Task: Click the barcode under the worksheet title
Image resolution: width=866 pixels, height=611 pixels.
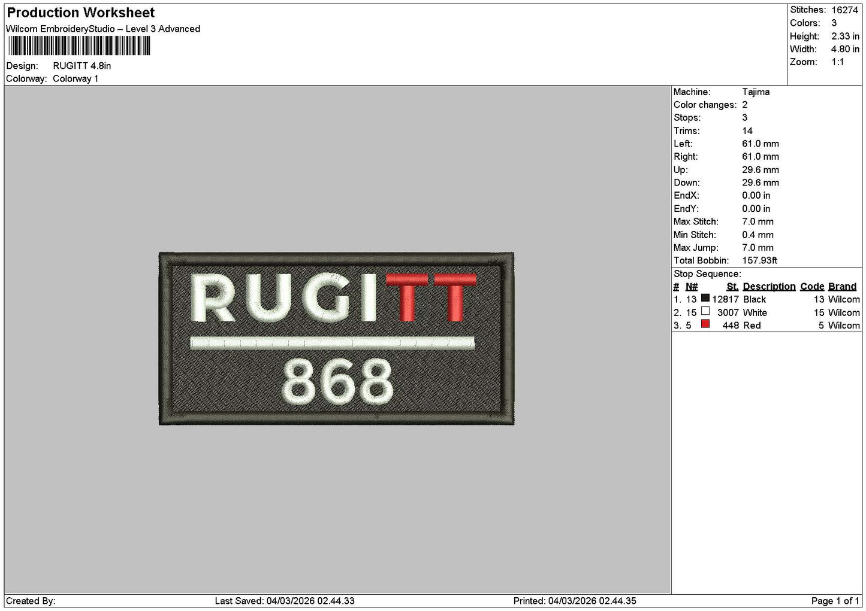Action: (79, 46)
